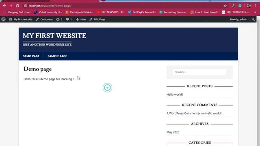Screen dimensions: 260x146
Task: Click text Hello This is demo page
Action: click(x=49, y=79)
